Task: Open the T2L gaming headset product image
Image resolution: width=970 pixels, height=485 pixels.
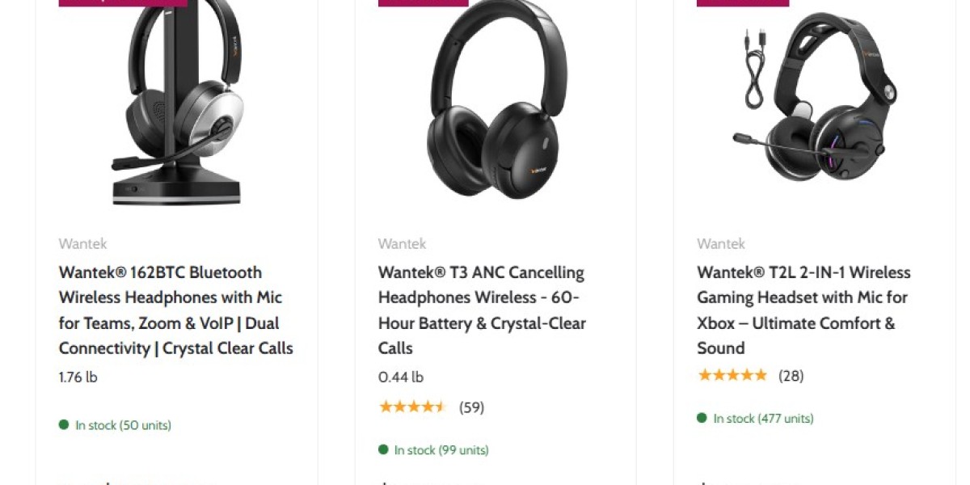Action: [x=815, y=101]
